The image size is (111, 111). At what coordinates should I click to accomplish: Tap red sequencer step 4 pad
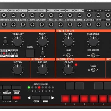(94, 99)
